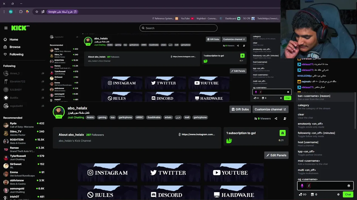The width and height of the screenshot is (357, 200).
Task: Open the TWITTER panel banner
Action: [171, 173]
